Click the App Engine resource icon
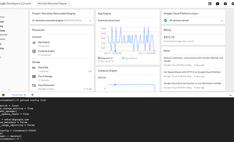The image size is (234, 142). [x=34, y=43]
